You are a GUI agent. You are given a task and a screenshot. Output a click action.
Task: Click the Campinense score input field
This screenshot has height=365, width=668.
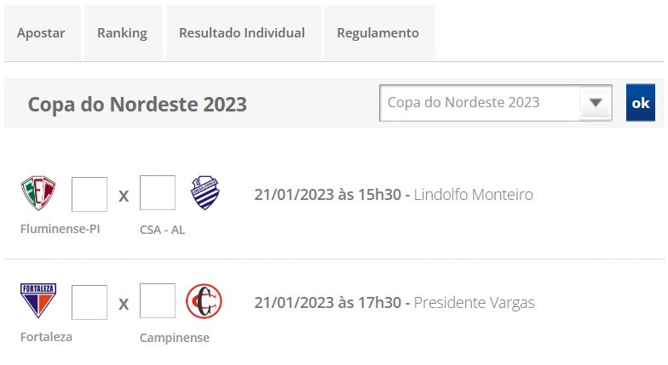158,301
